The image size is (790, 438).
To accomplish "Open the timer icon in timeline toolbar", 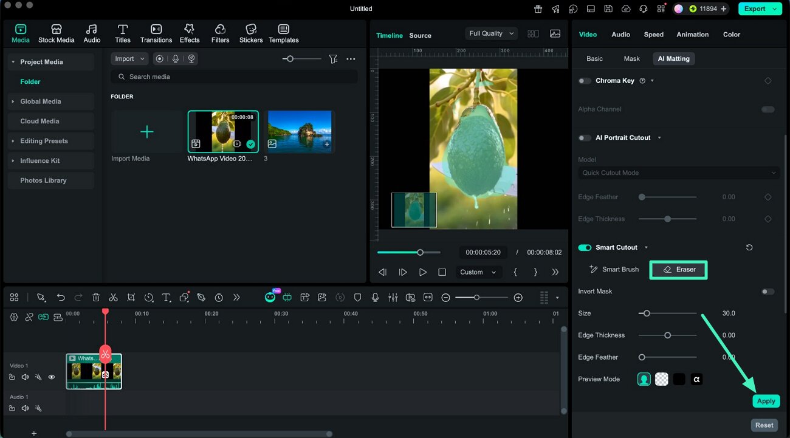I will coord(219,297).
